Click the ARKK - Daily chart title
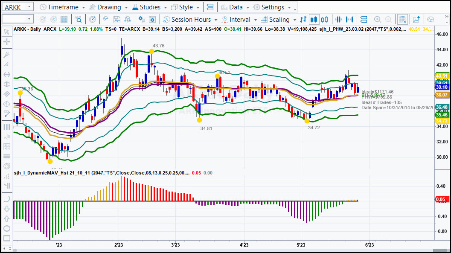 [x=27, y=29]
